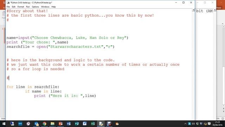This screenshot has width=225, height=127.
Task: Show hidden system tray icons
Action: click(x=185, y=124)
